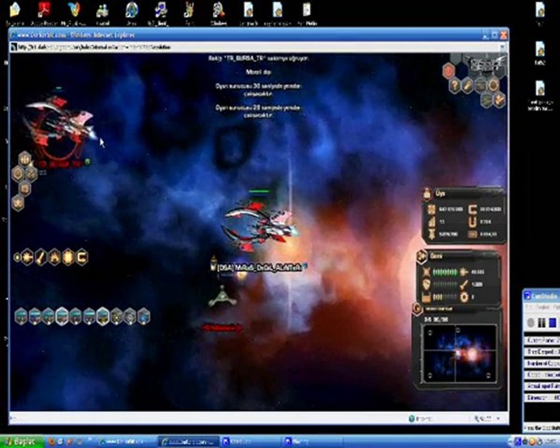The height and width of the screenshot is (448, 560).
Task: Click the CamStudio blue stop button
Action: pyautogui.click(x=553, y=322)
